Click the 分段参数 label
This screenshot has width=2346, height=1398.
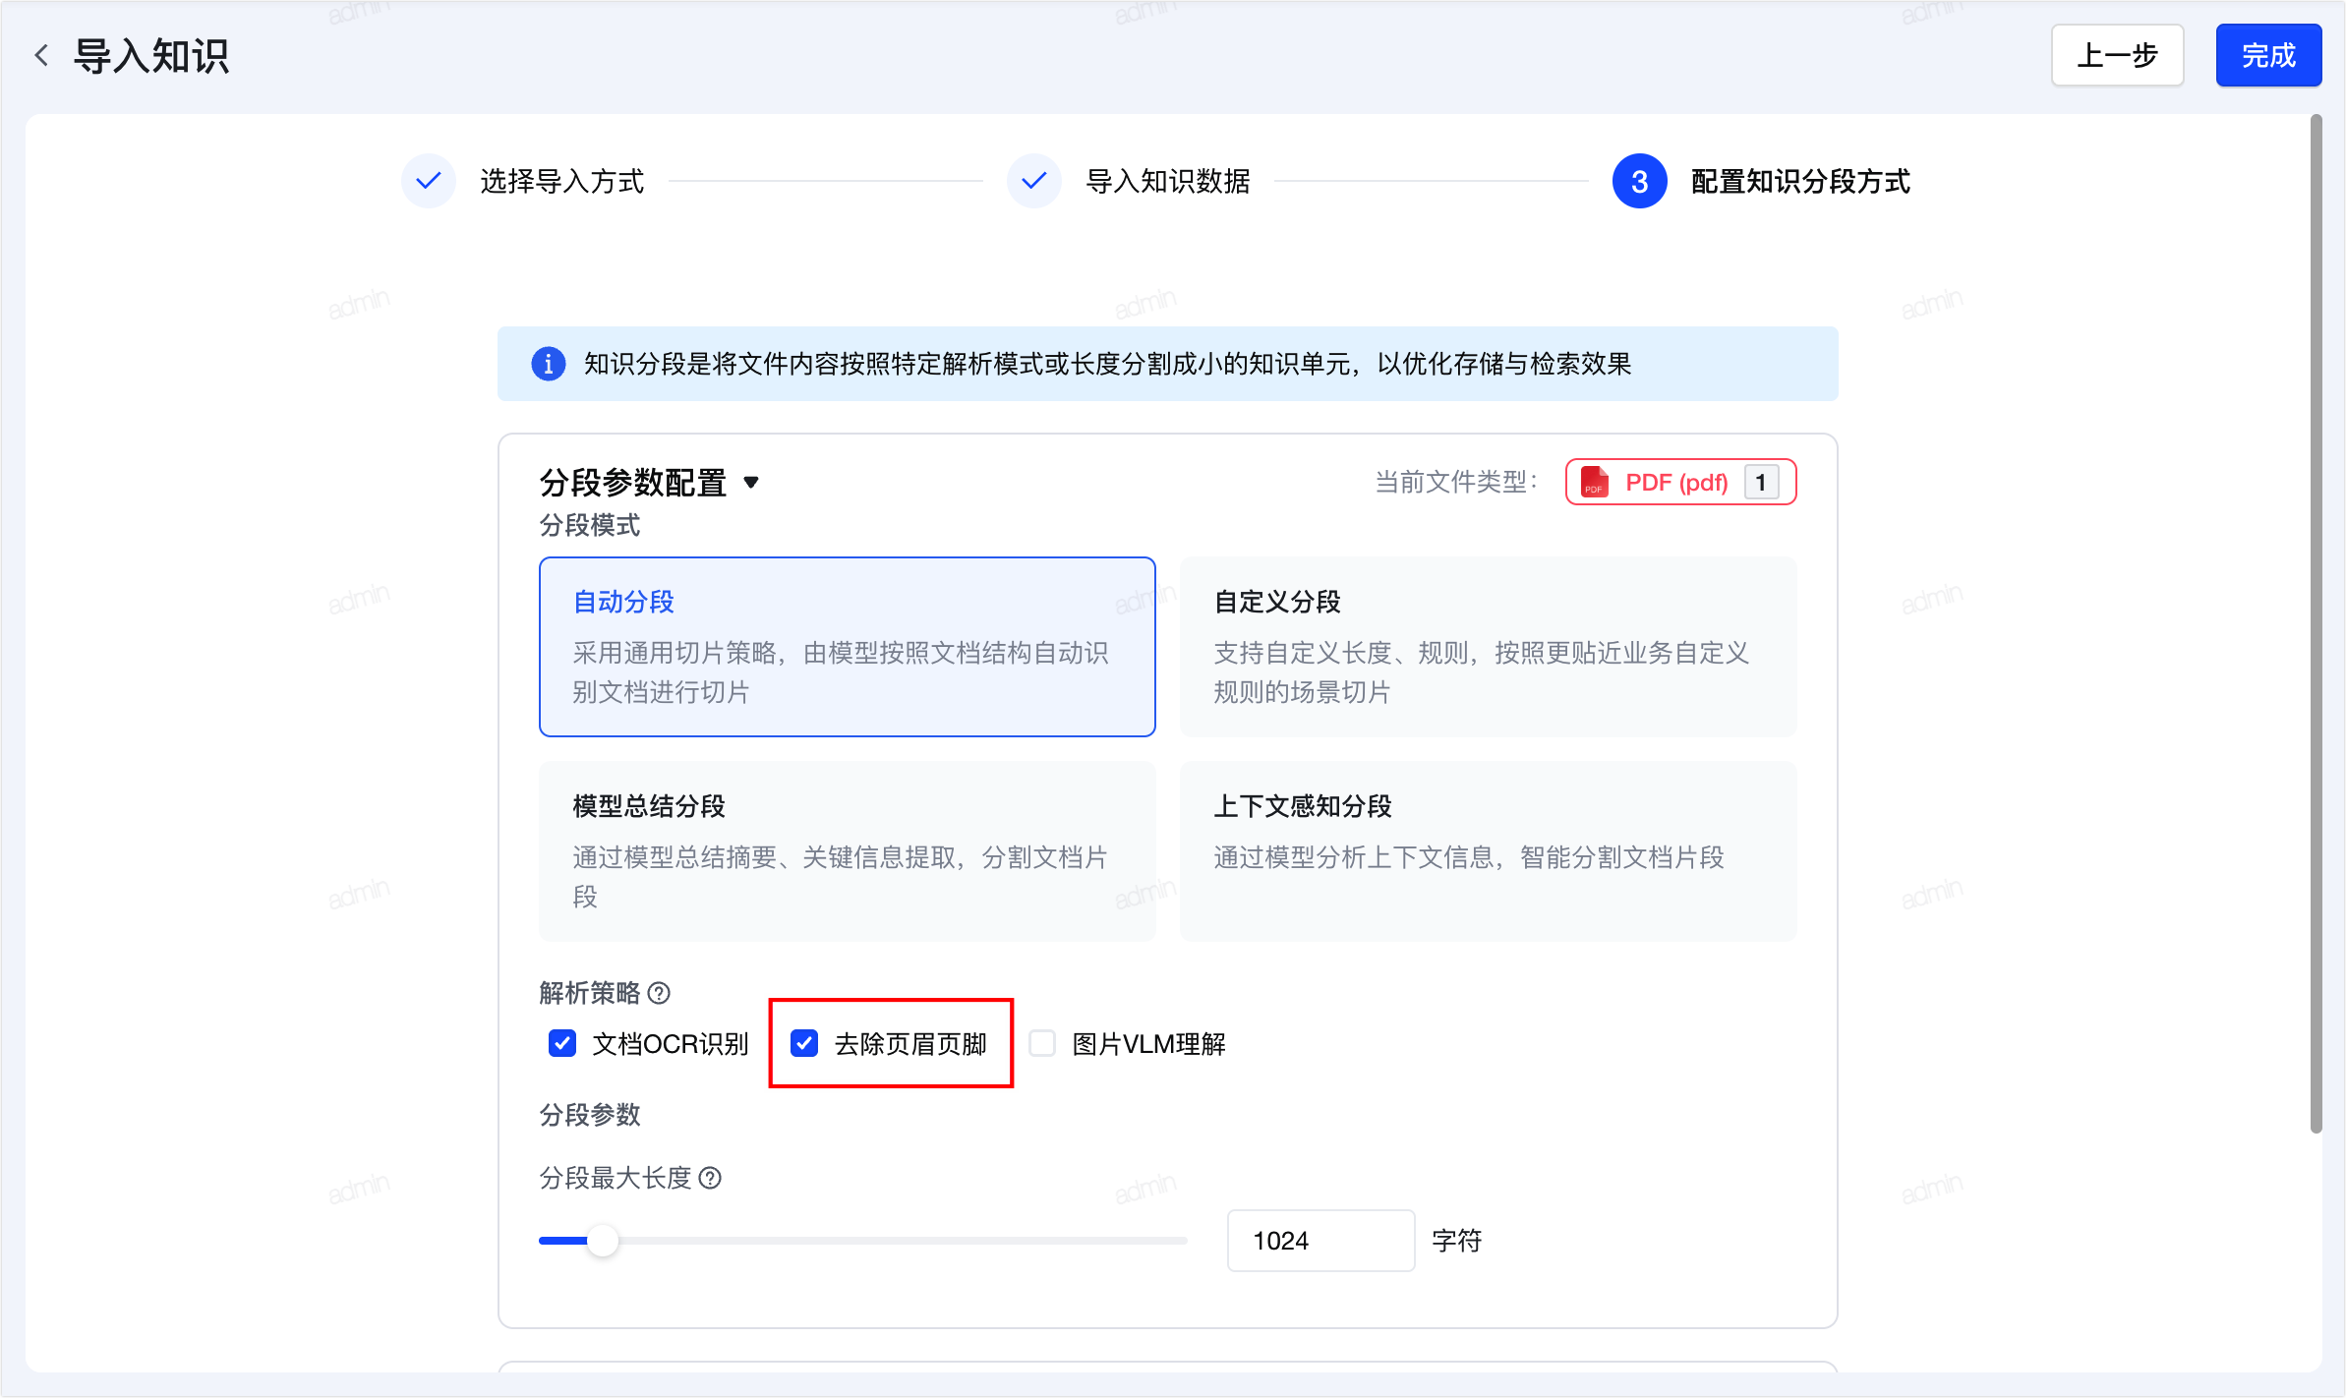590,1115
